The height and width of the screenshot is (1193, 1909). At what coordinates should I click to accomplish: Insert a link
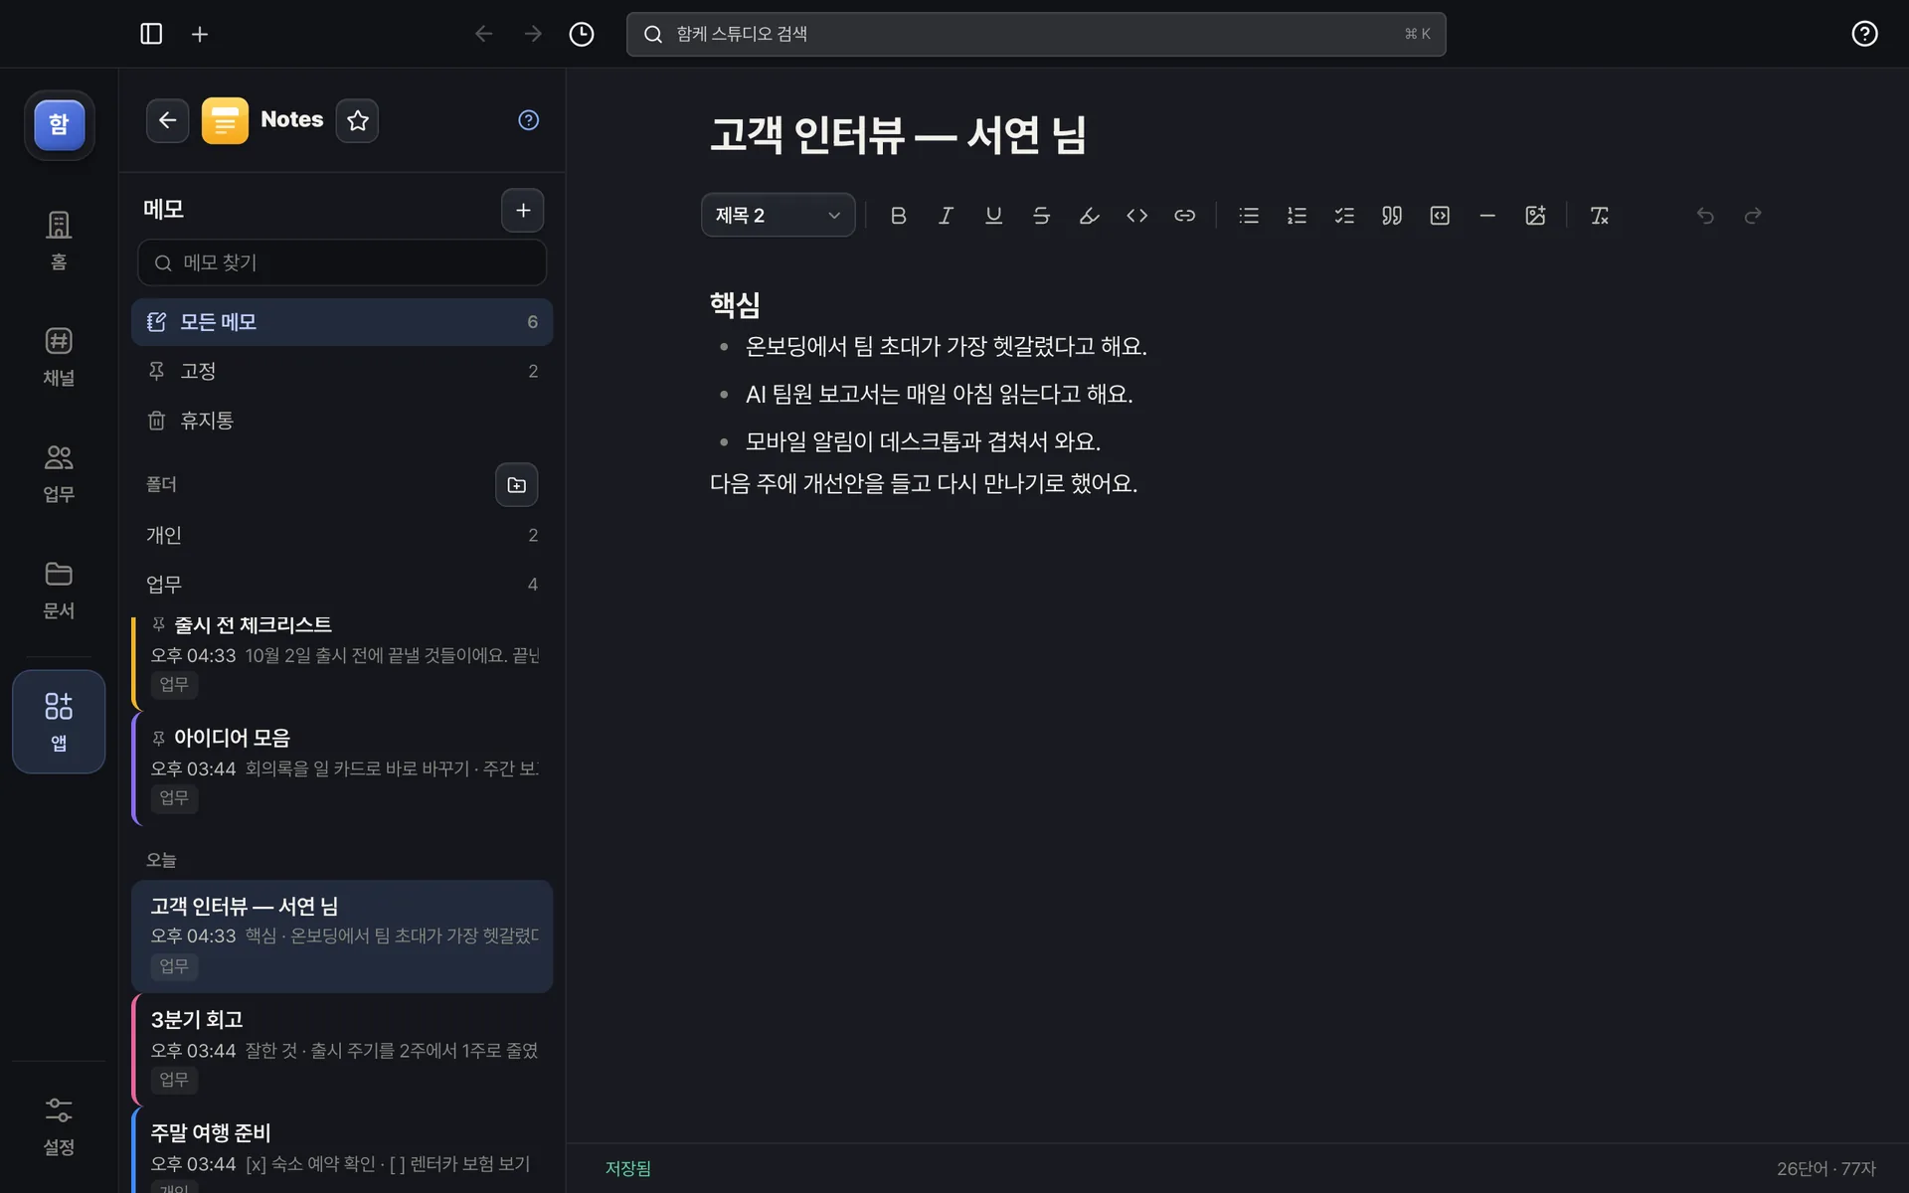tap(1184, 215)
